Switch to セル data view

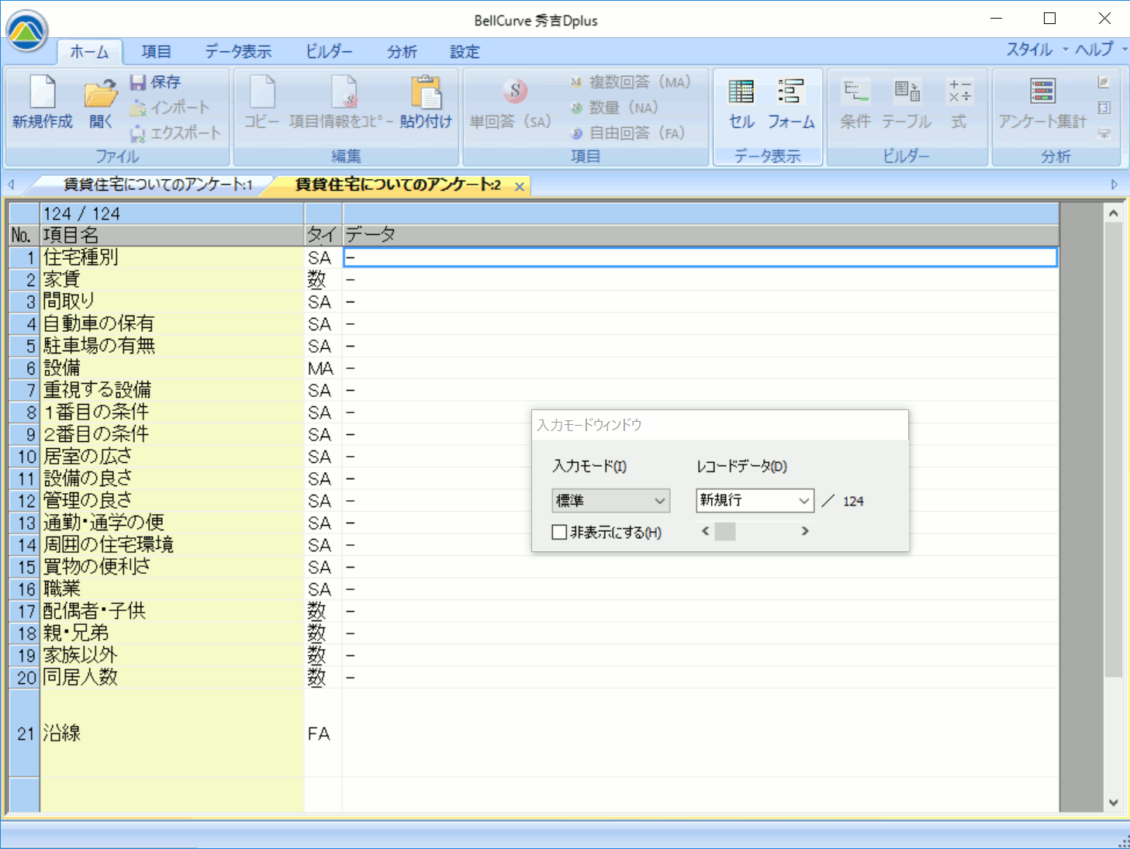741,102
